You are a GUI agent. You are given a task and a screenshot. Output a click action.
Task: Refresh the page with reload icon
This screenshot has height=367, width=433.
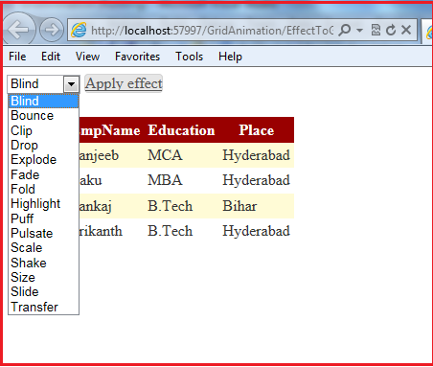coord(391,30)
